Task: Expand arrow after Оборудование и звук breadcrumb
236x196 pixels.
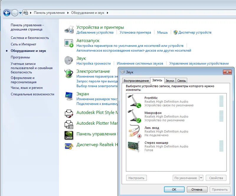Action: [107, 13]
